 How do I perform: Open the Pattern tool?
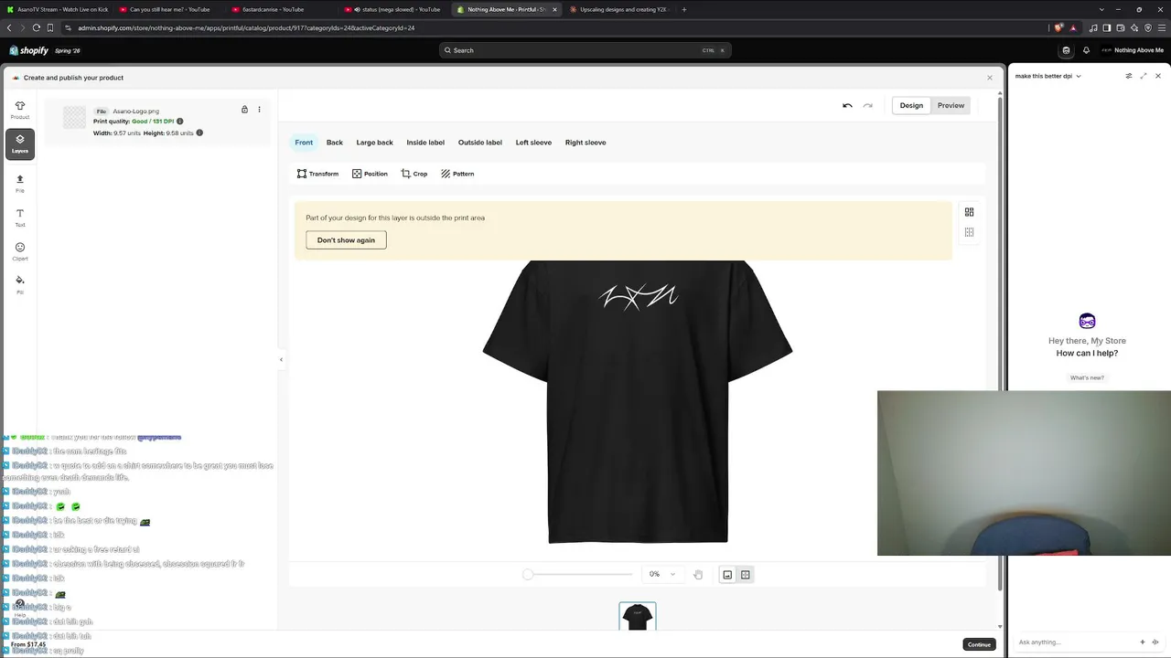[457, 174]
